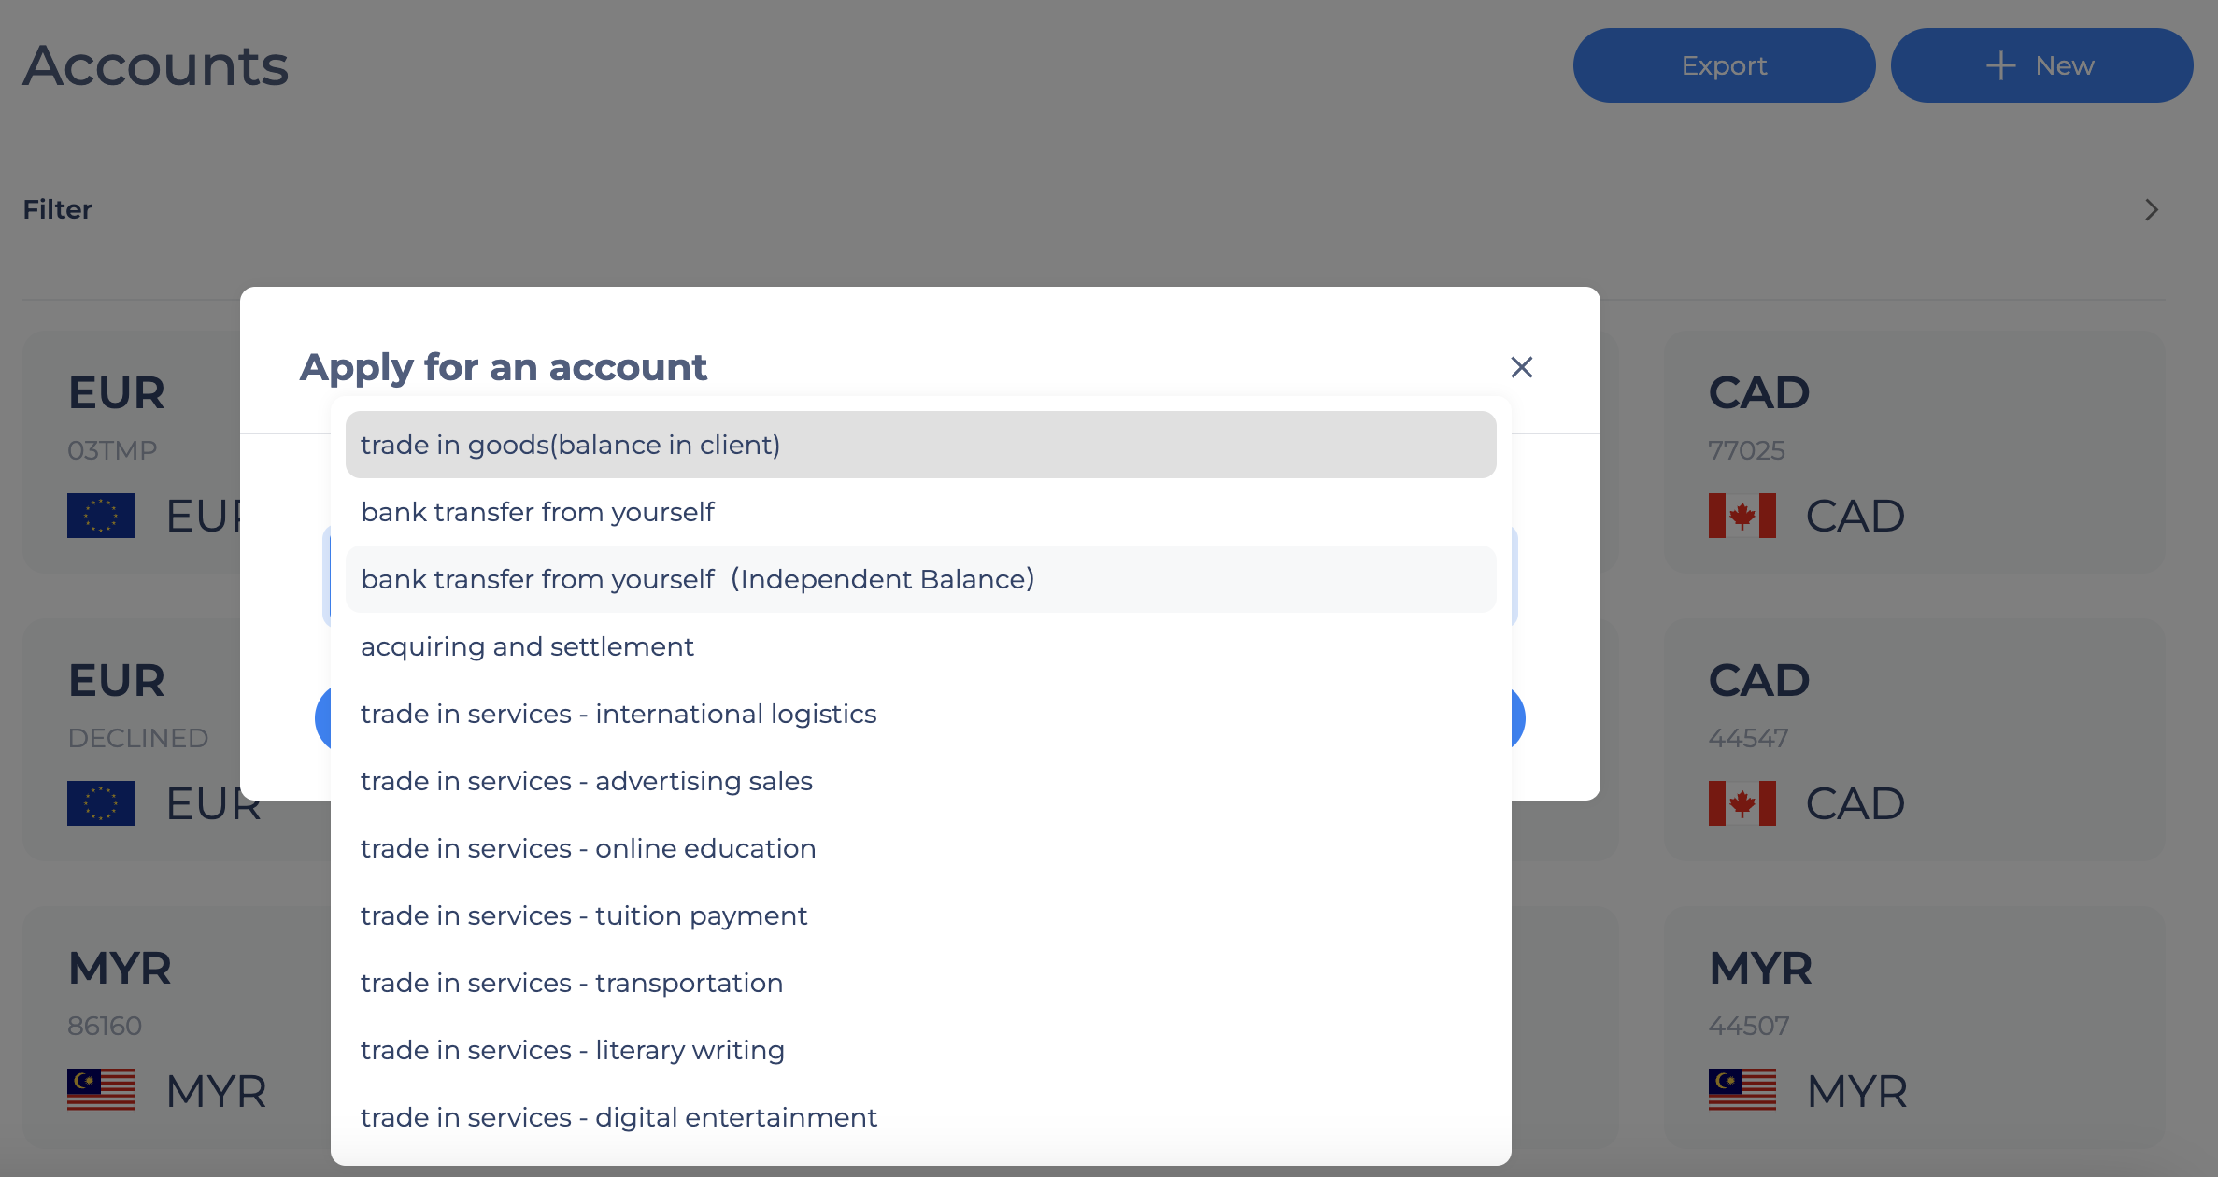The image size is (2218, 1177).
Task: Click the Malaysian flag on MYR 86160 card
Action: (x=101, y=1089)
